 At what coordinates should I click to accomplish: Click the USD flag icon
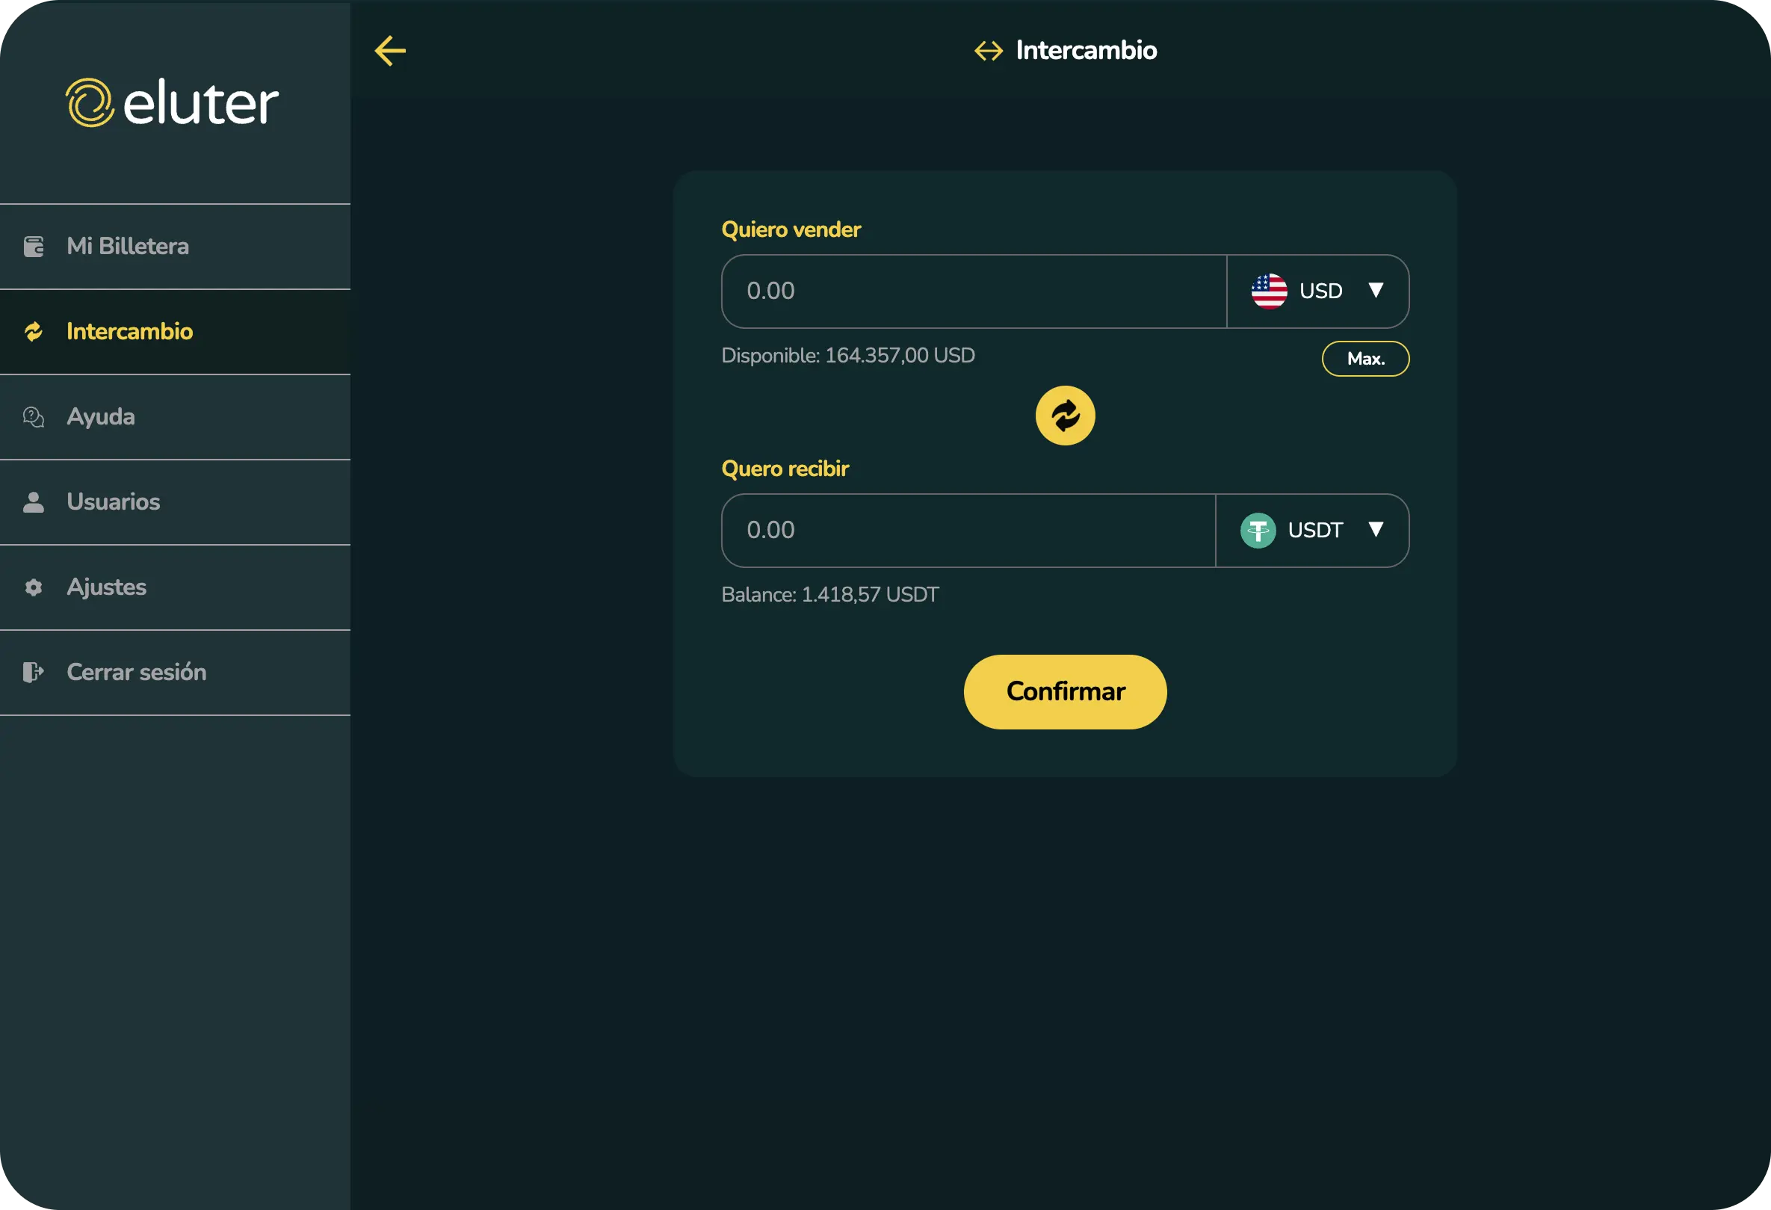(x=1269, y=291)
